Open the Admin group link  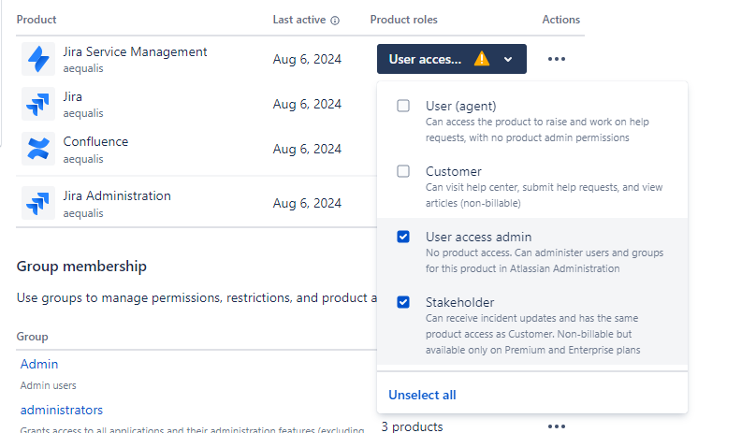click(39, 364)
